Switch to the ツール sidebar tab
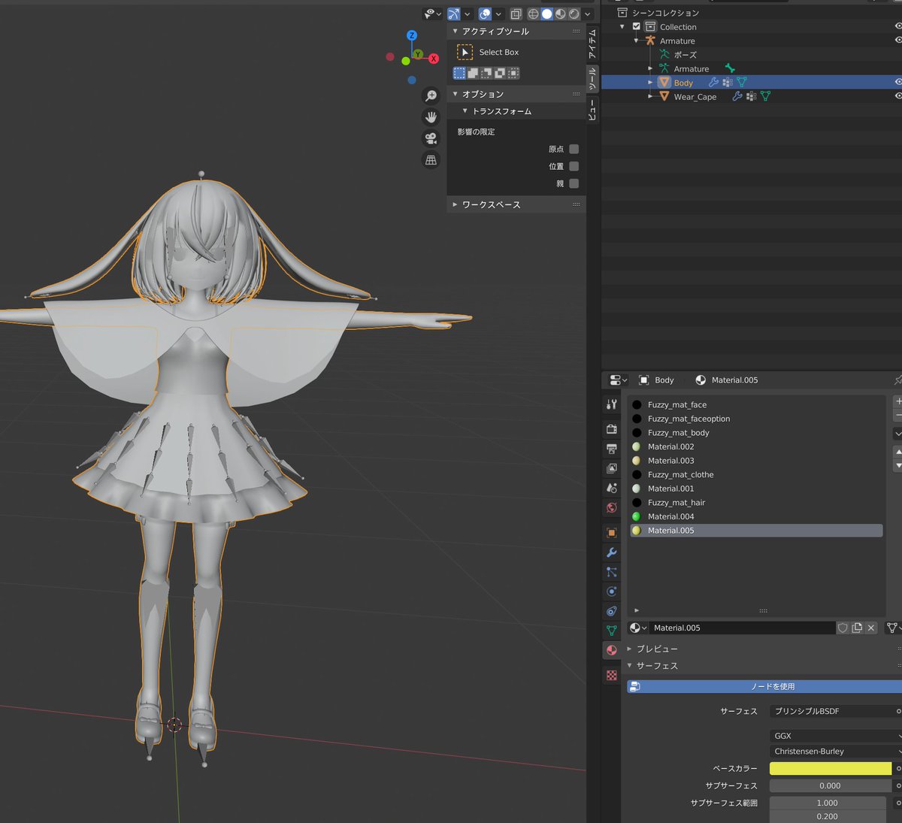 pyautogui.click(x=592, y=78)
